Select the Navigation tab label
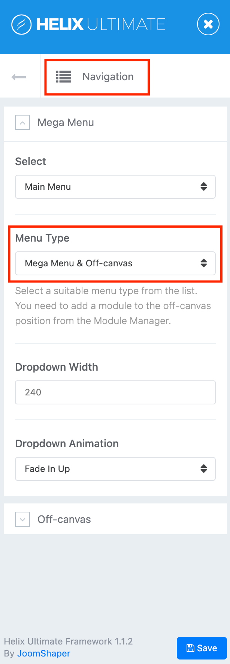The width and height of the screenshot is (230, 664). pos(108,77)
